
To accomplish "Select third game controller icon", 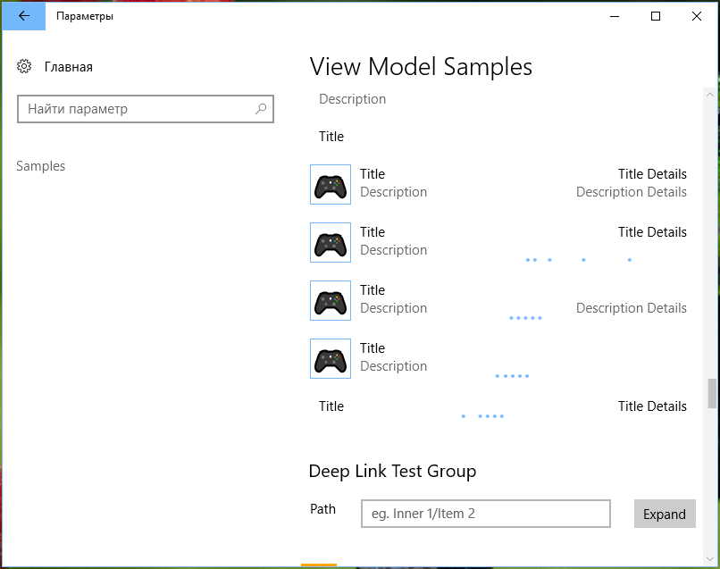I will pos(331,300).
